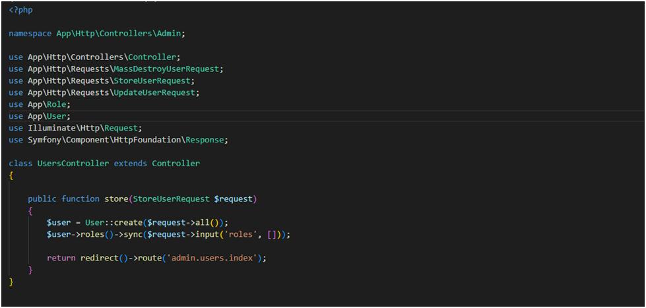Click the UsersController class name
Viewport: 646px width, 308px height.
[x=73, y=164]
